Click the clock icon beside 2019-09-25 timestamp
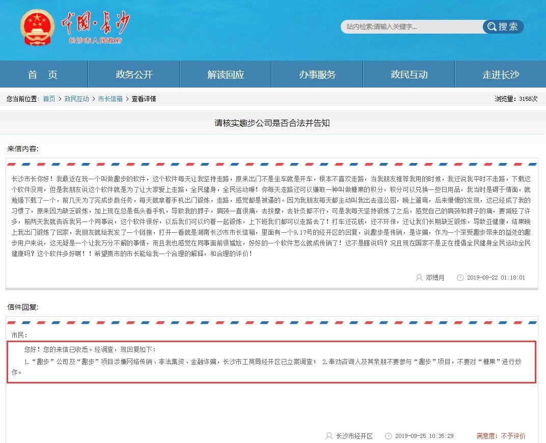The width and height of the screenshot is (546, 443). point(388,436)
